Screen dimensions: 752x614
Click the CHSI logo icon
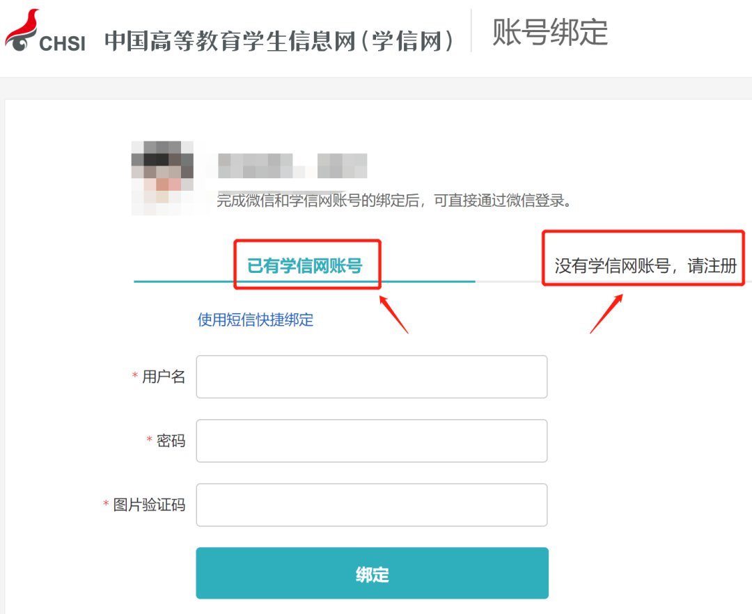point(21,29)
